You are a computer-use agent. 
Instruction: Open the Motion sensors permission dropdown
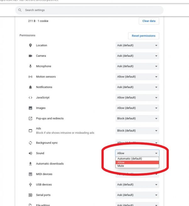coord(137,77)
